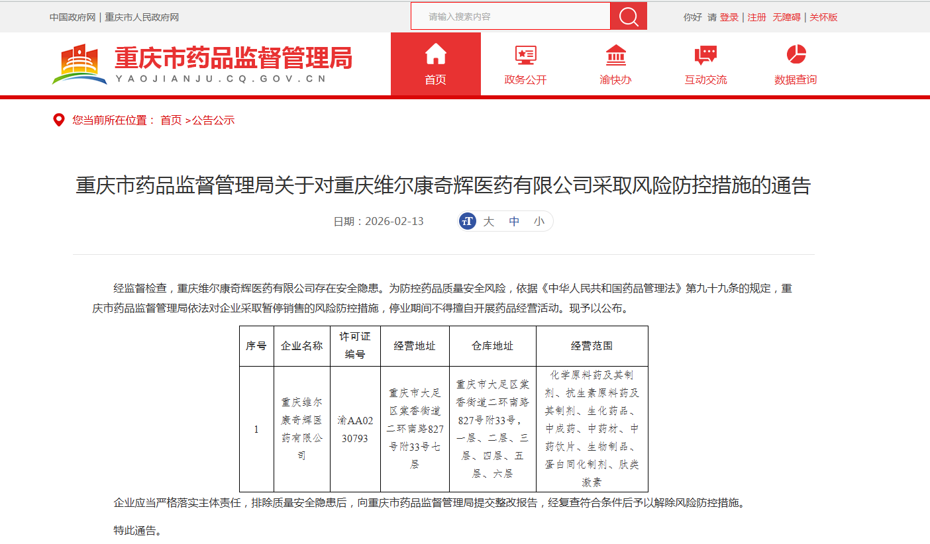The height and width of the screenshot is (544, 930).
Task: Click the 数据查询 pie chart icon
Action: pos(796,54)
